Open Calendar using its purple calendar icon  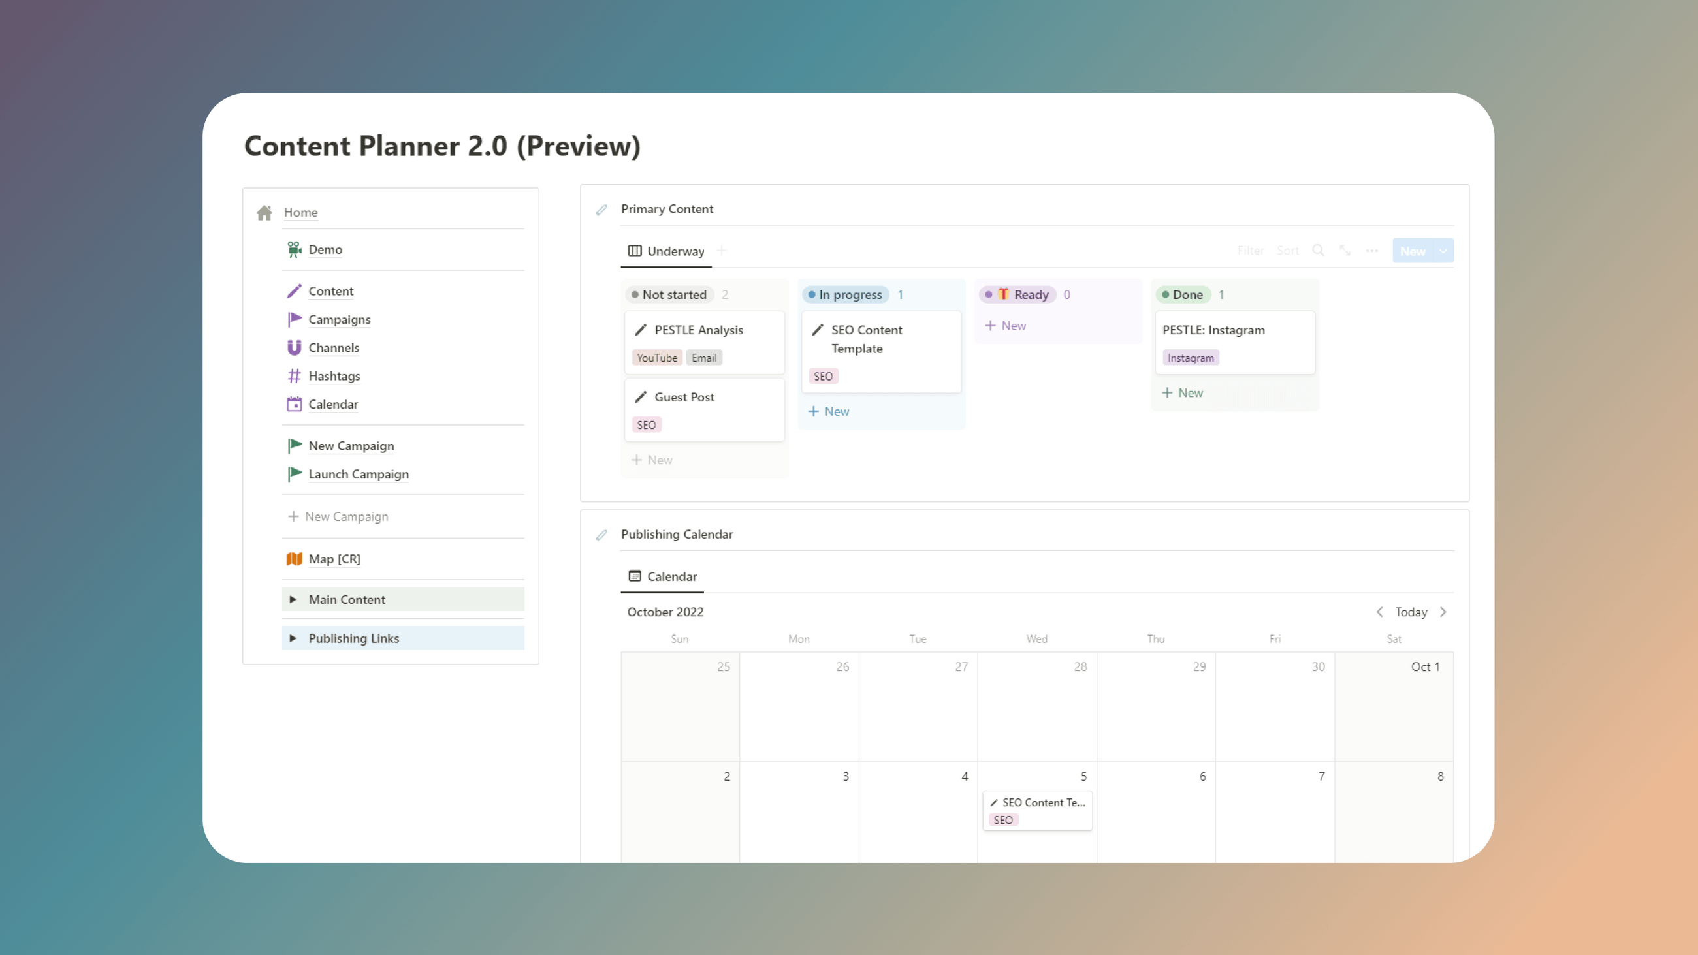point(295,404)
